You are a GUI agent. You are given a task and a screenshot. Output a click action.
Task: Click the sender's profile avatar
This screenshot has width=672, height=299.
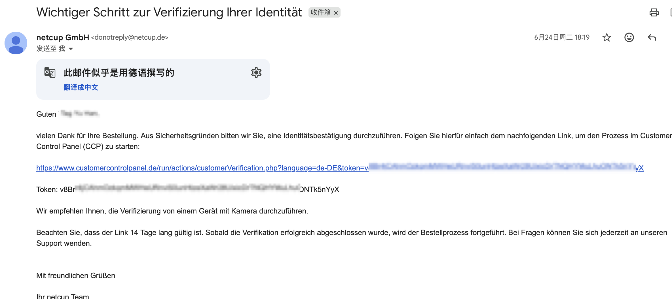click(16, 43)
